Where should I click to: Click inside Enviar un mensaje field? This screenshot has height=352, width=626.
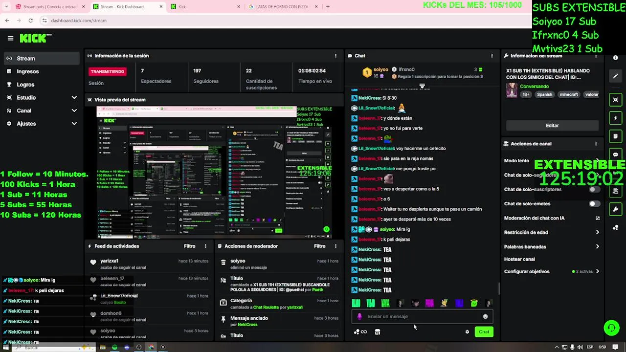[422, 316]
